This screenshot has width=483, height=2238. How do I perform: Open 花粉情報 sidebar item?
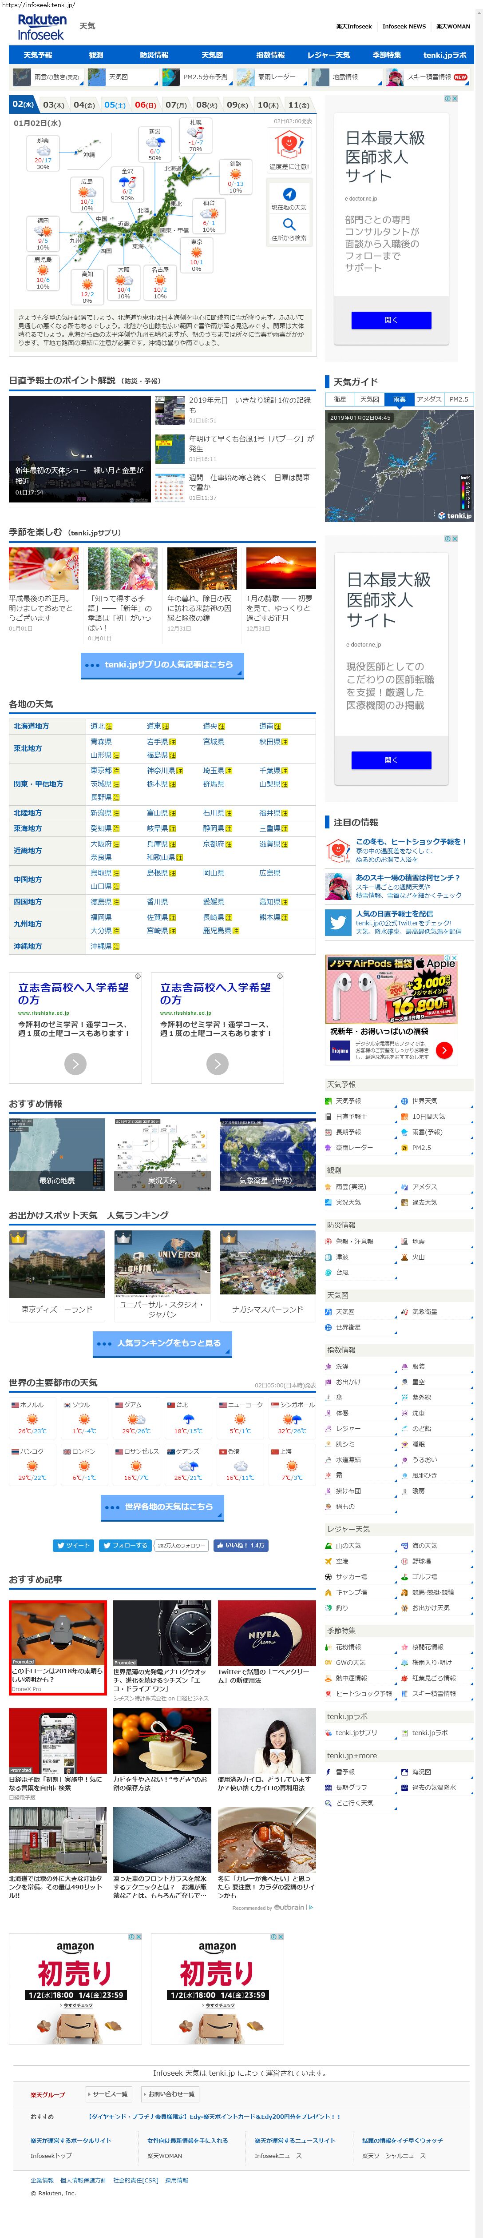click(348, 1647)
